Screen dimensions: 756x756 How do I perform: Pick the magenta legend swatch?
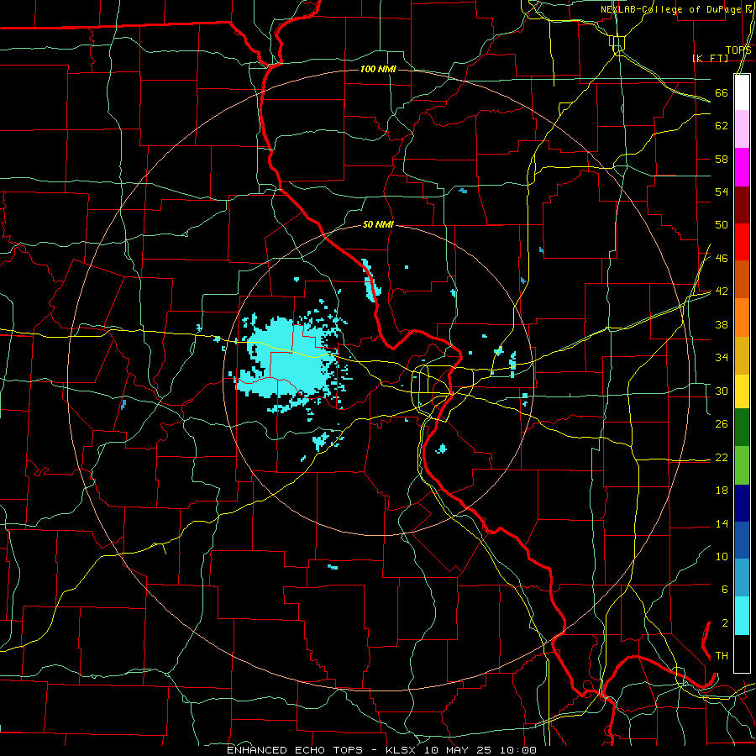(742, 167)
